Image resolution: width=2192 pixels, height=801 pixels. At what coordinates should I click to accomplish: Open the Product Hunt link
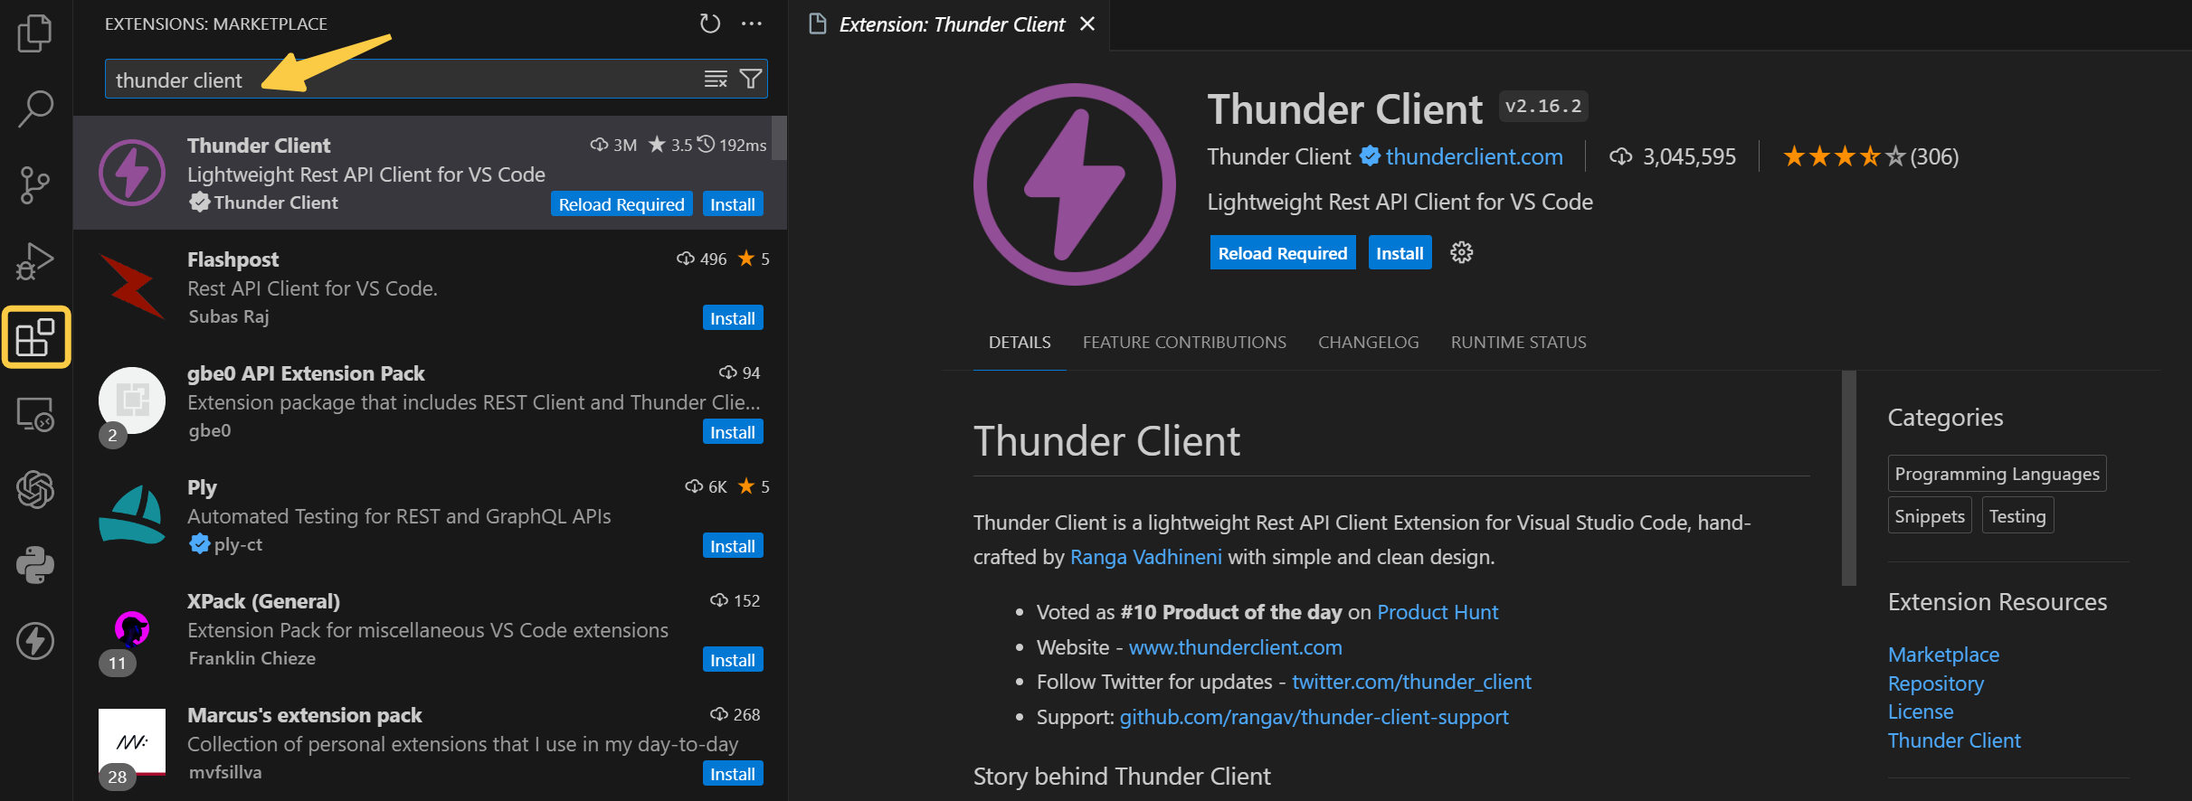tap(1437, 612)
